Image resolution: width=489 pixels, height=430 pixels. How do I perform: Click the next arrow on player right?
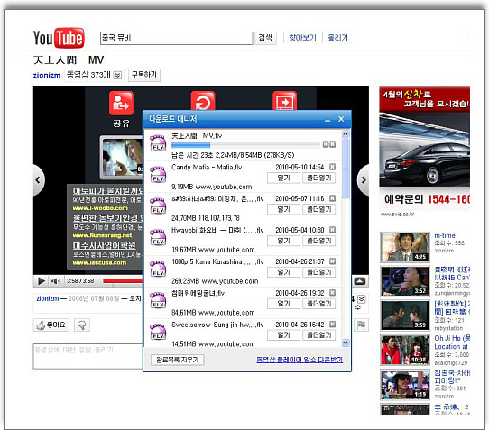click(x=364, y=180)
